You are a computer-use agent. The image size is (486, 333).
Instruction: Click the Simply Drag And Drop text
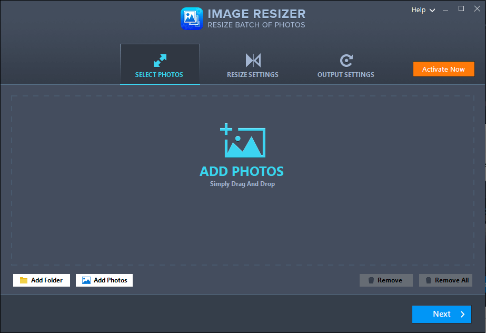[242, 184]
